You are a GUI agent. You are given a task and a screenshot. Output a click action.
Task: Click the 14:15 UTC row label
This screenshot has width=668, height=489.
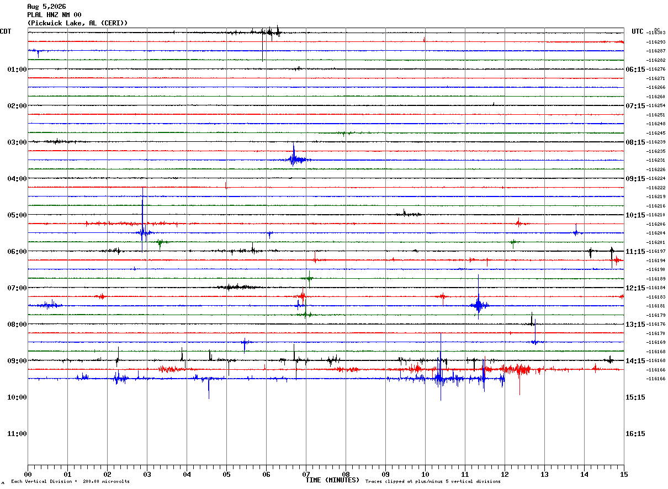tap(635, 361)
